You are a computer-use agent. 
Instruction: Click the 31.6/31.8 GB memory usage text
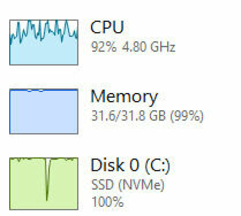129,116
